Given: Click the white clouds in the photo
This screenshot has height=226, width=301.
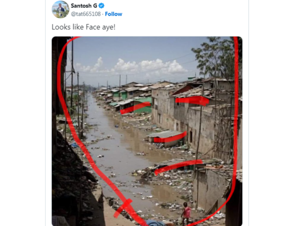Looking at the screenshot, I should coord(132,66).
